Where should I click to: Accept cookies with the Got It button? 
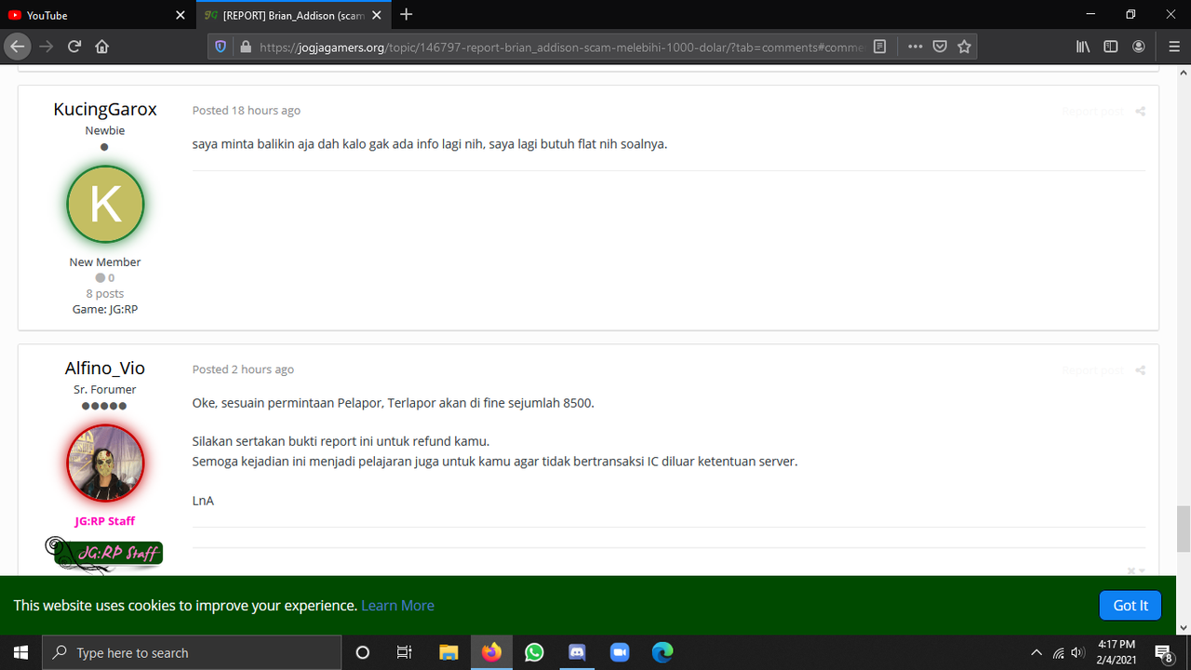click(1131, 605)
